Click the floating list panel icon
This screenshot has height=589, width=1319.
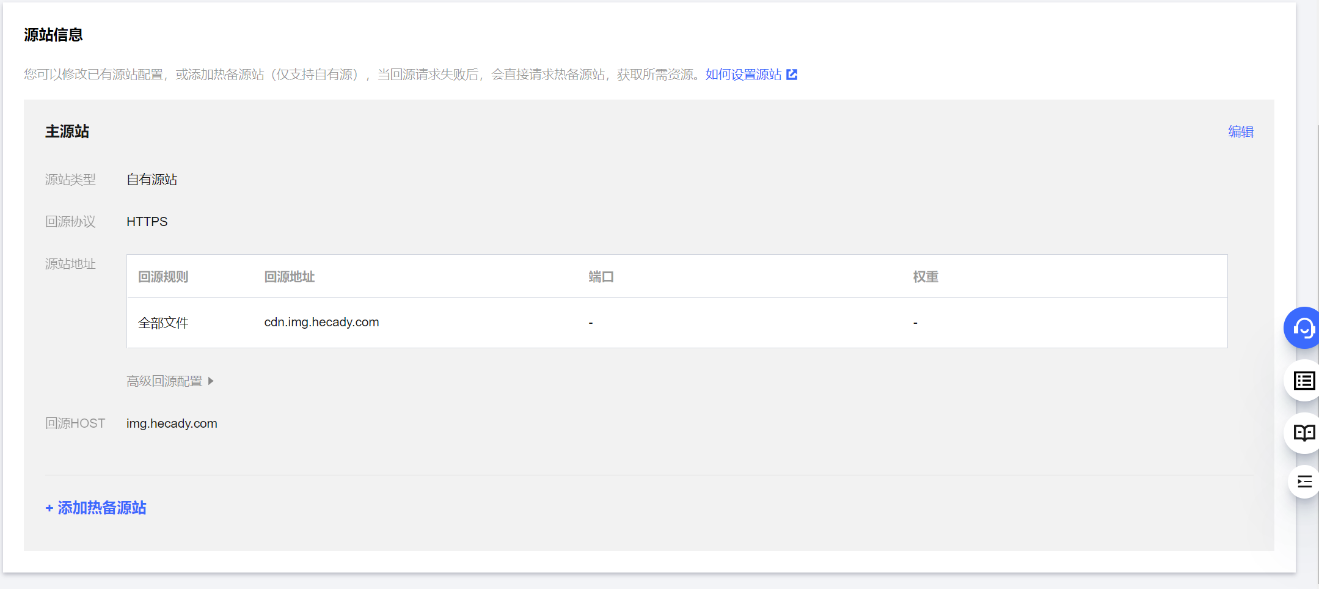pos(1304,381)
